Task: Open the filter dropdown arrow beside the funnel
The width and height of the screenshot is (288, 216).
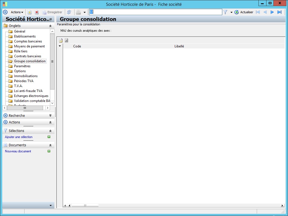Action: [231, 12]
